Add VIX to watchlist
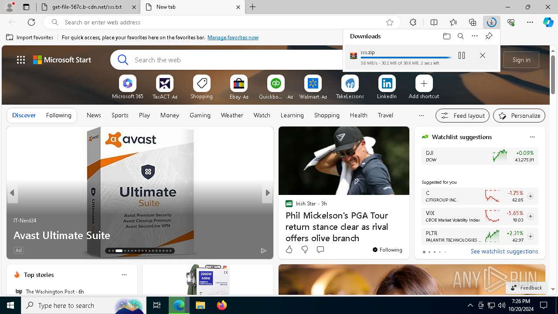Screen dimensions: 558x314 [x=531, y=216]
